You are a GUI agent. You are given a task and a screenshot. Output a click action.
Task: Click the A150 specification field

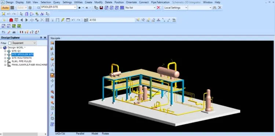(112, 20)
